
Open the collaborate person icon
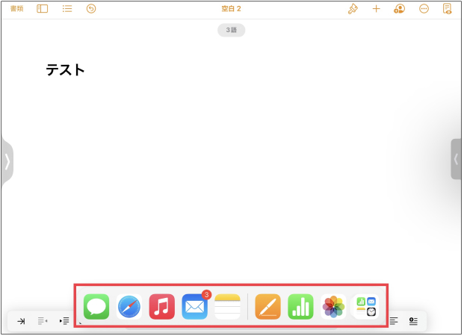coord(400,8)
